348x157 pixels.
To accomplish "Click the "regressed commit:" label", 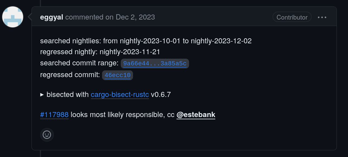I will coord(70,75).
